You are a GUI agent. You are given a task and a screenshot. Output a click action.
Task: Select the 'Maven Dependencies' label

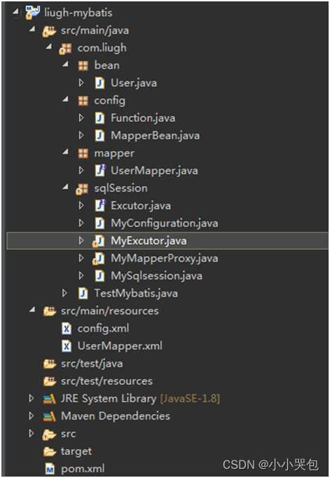tap(116, 416)
